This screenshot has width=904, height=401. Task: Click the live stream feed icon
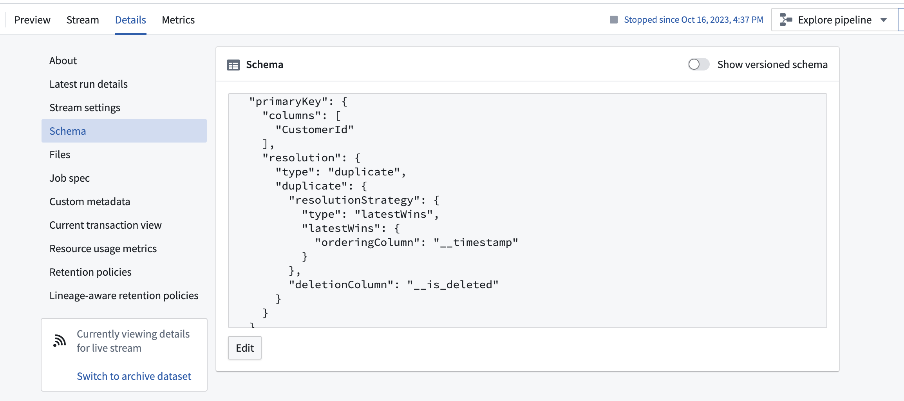point(60,340)
